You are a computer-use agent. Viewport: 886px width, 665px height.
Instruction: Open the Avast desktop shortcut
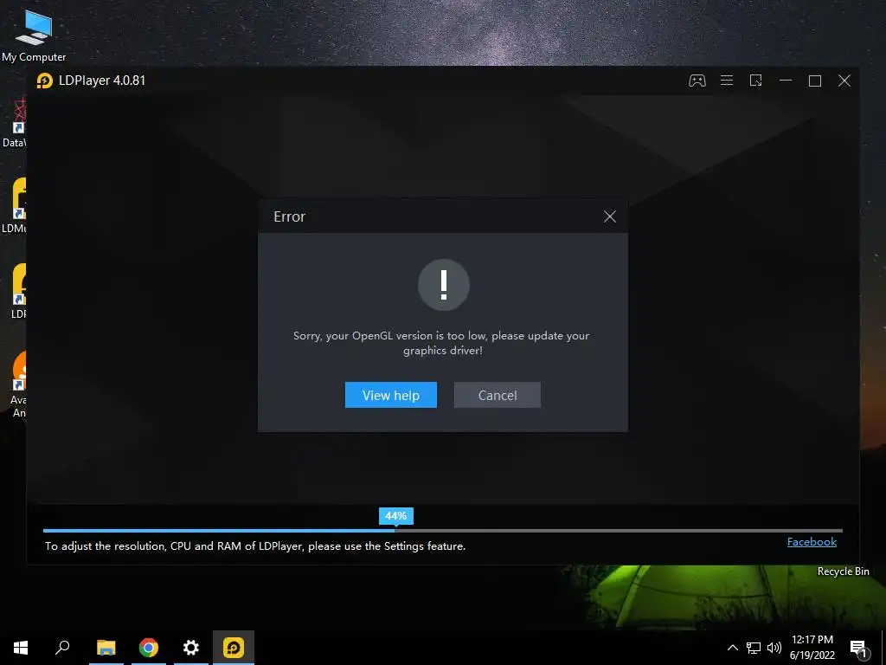point(18,384)
